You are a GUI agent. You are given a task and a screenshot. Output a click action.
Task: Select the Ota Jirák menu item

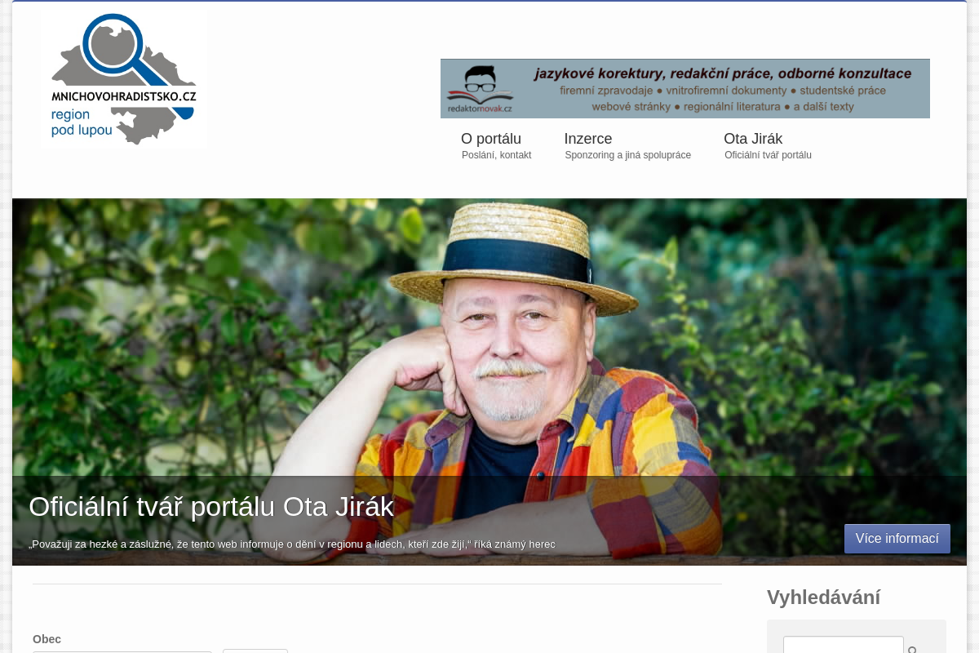(753, 139)
